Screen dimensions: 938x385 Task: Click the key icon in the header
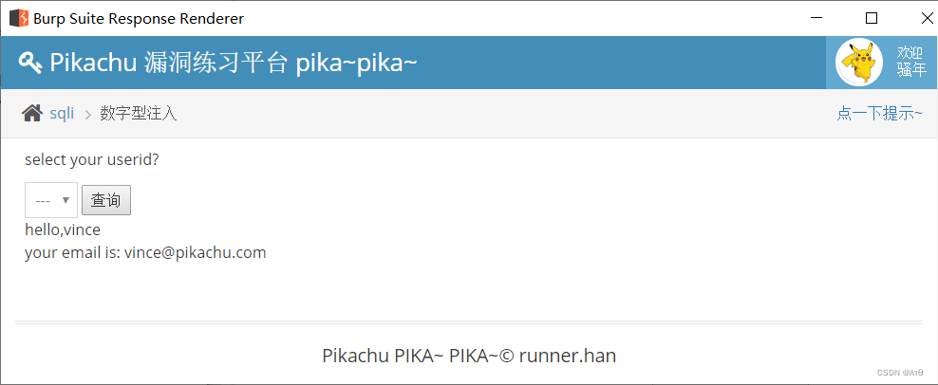pos(30,64)
